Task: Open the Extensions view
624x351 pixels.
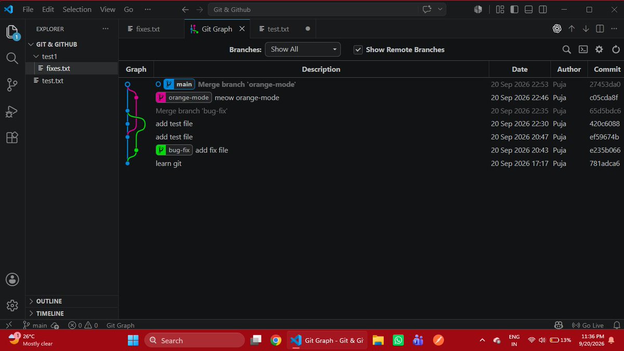Action: click(12, 137)
